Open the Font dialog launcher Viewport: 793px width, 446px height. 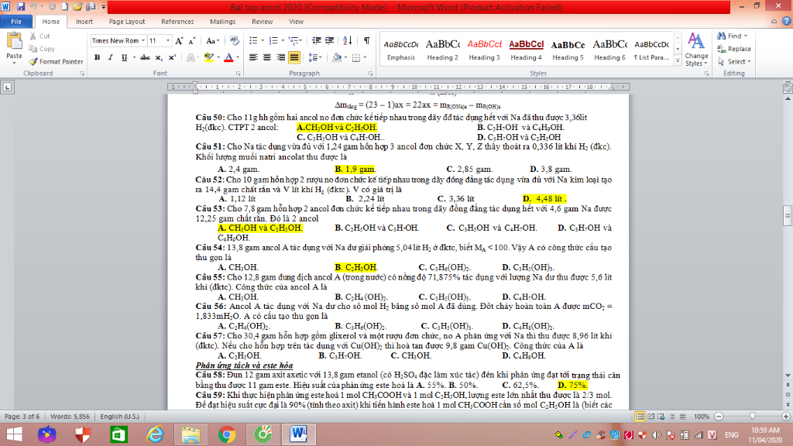click(x=239, y=74)
